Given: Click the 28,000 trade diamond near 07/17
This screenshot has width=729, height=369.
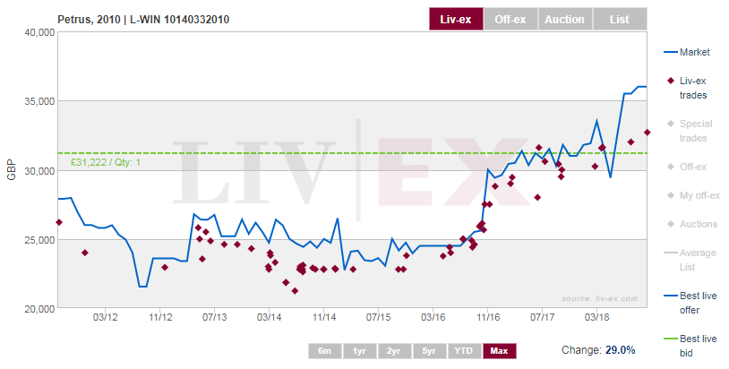Looking at the screenshot, I should tap(537, 197).
